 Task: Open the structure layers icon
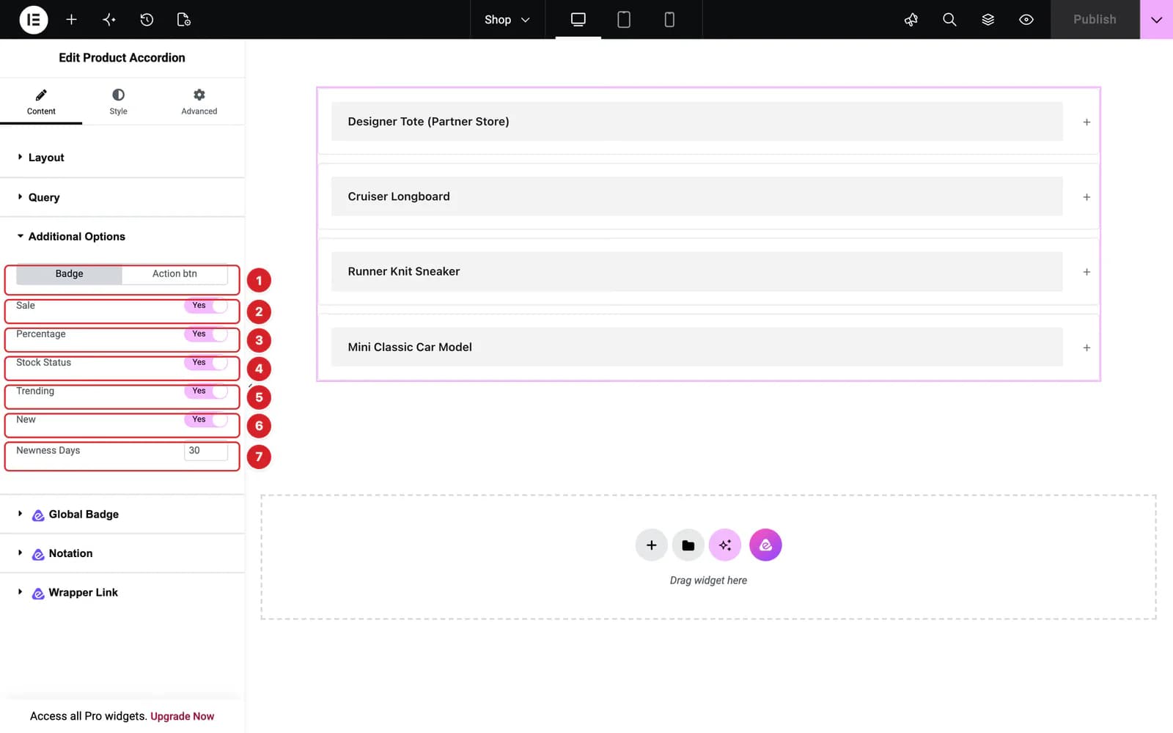point(988,20)
